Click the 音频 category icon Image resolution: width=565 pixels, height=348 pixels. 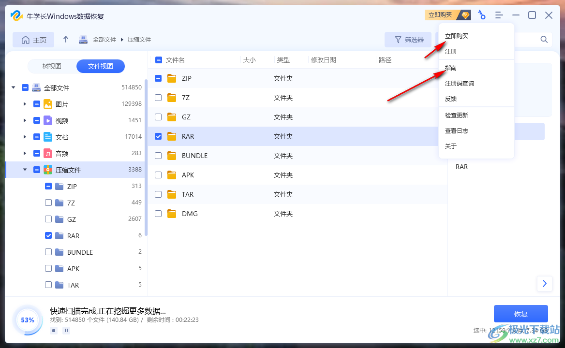tap(48, 153)
